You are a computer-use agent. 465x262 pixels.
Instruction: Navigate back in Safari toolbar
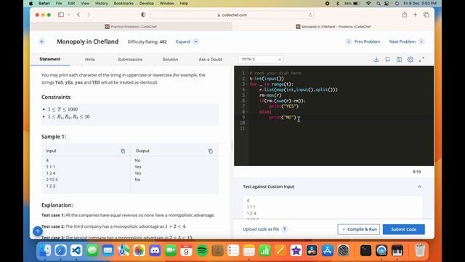click(78, 15)
